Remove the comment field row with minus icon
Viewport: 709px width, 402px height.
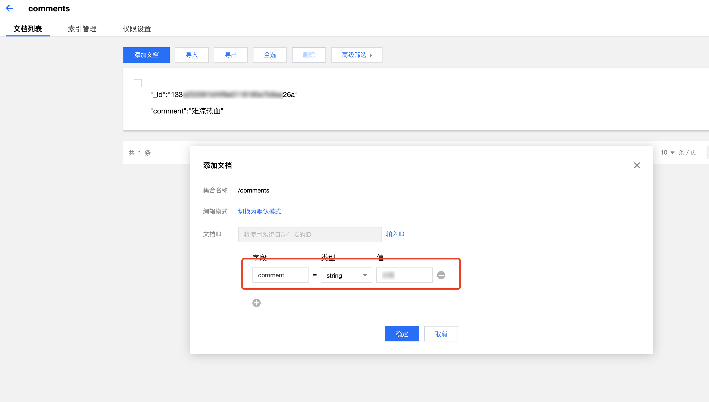tap(441, 275)
